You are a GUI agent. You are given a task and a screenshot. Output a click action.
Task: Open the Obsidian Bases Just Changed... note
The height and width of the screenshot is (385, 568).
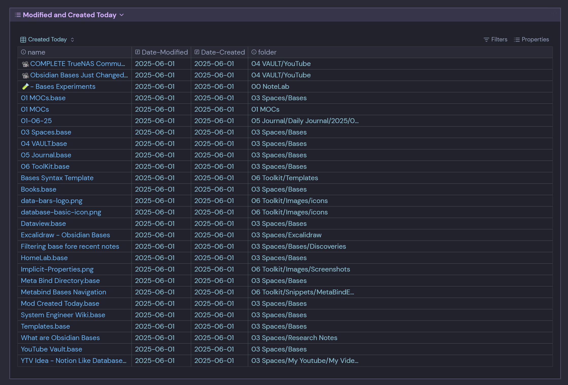[79, 75]
